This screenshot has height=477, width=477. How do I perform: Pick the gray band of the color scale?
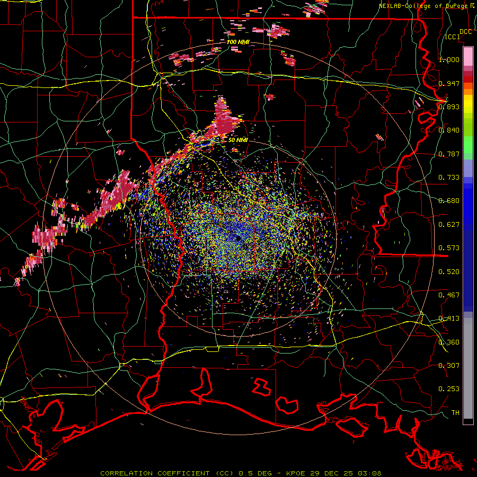point(468,368)
